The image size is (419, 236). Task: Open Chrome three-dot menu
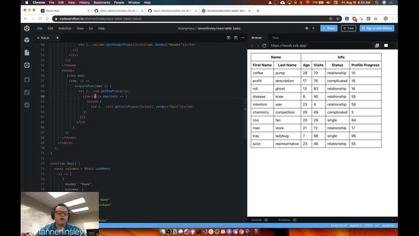pyautogui.click(x=393, y=19)
